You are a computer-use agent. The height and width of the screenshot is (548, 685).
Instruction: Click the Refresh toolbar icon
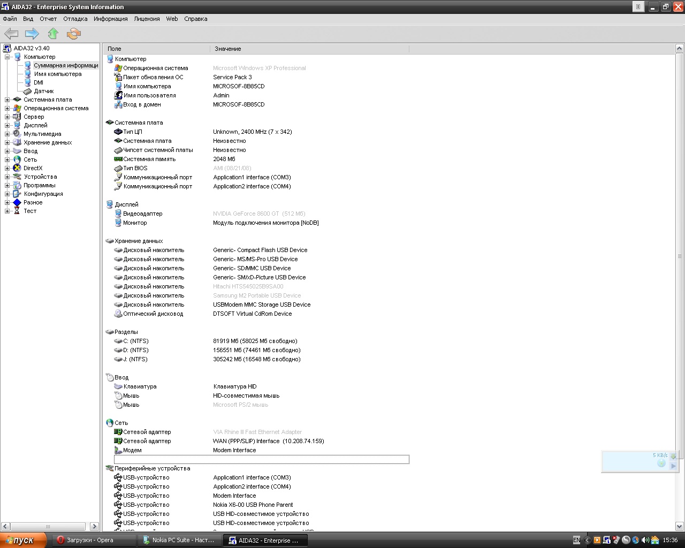74,34
